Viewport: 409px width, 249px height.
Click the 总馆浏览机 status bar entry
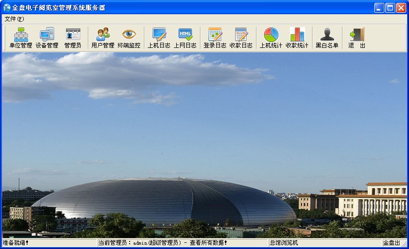tap(284, 243)
